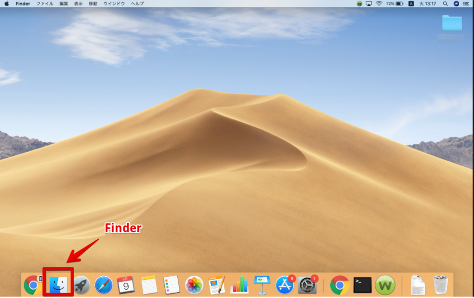Click the green W menu bar icon
Viewport: 474px width, 298px height.
[x=359, y=3]
